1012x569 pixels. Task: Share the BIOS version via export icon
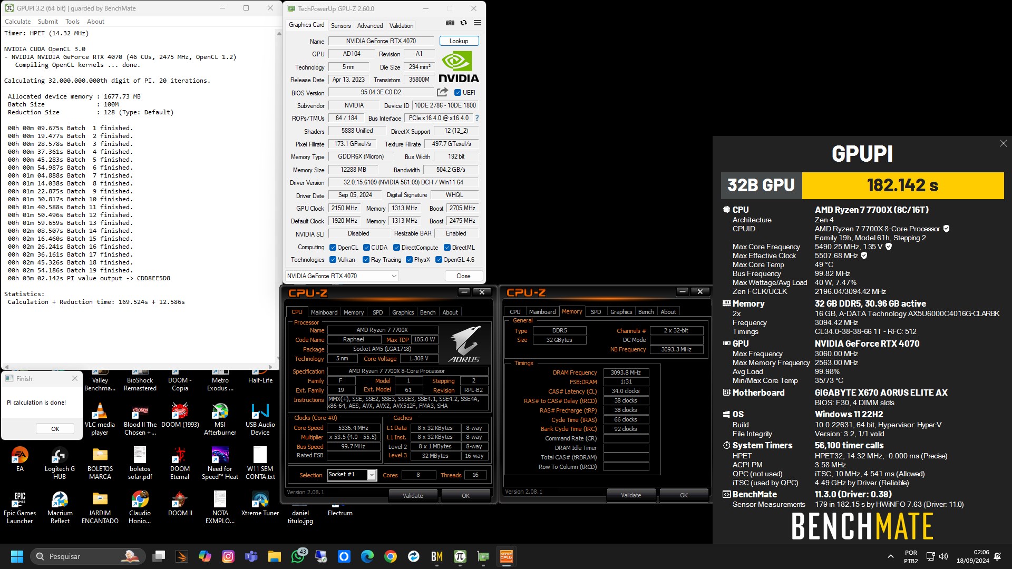click(x=442, y=92)
